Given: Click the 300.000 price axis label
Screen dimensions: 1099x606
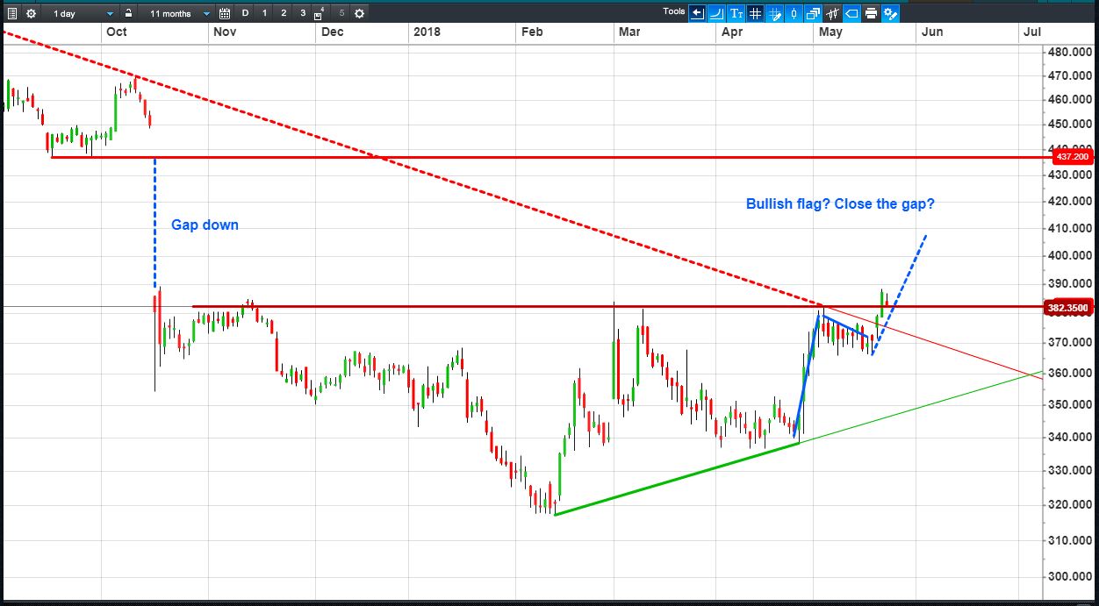Looking at the screenshot, I should click(x=1071, y=577).
